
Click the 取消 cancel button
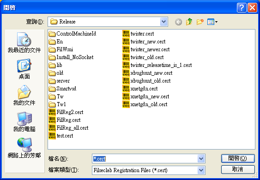pyautogui.click(x=238, y=169)
